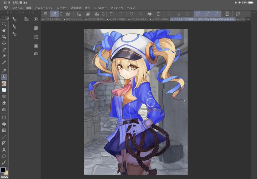Open the レイヤー menu
Screen dimensions: 257x179
(62, 8)
